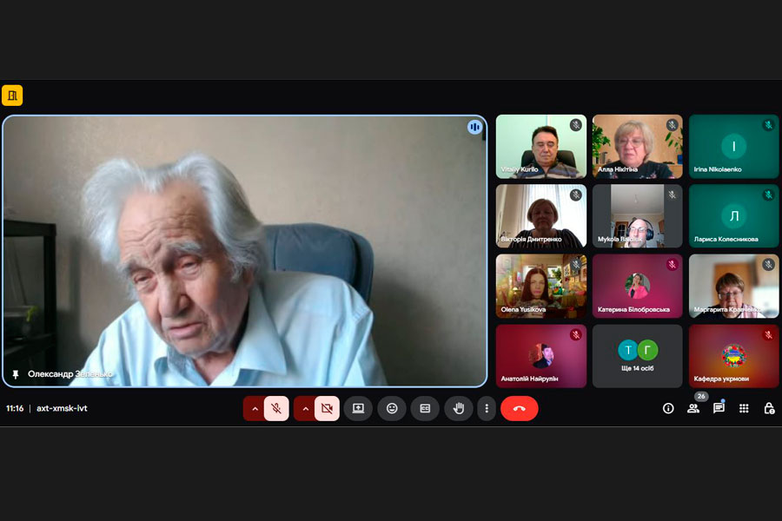
Task: Click muted mic icon on Irina Nikolaenko tile
Action: (x=769, y=125)
